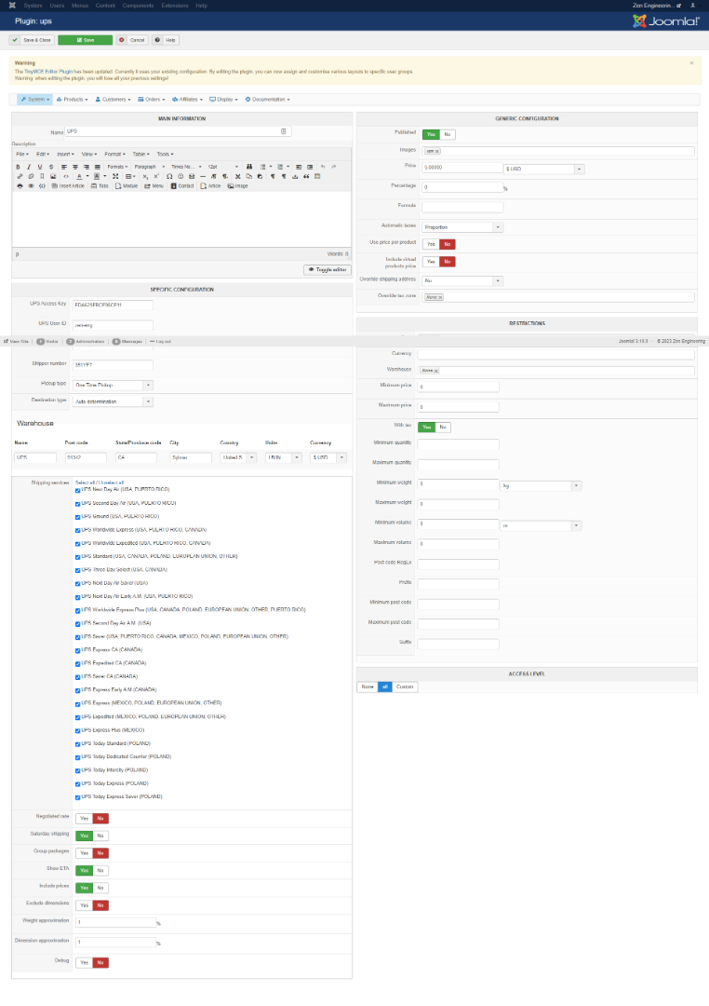The image size is (709, 1006).
Task: Uncheck UPS Three Day Select service
Action: [x=77, y=570]
